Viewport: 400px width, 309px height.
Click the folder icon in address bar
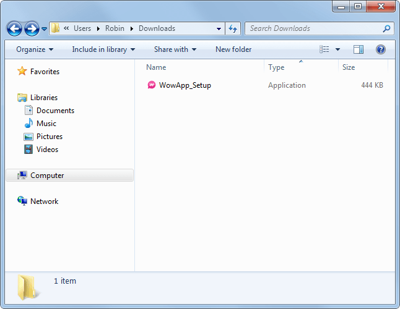(55, 28)
